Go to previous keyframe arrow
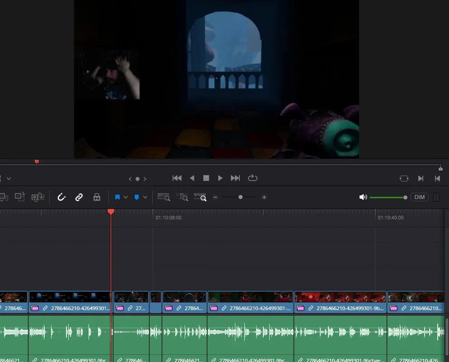Image resolution: width=449 pixels, height=362 pixels. coord(130,179)
